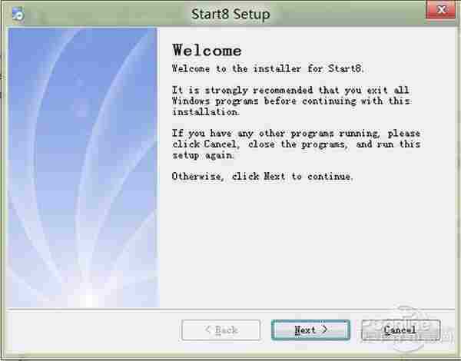
Task: Click the 'strongly recommended' paragraph
Action: (x=290, y=101)
